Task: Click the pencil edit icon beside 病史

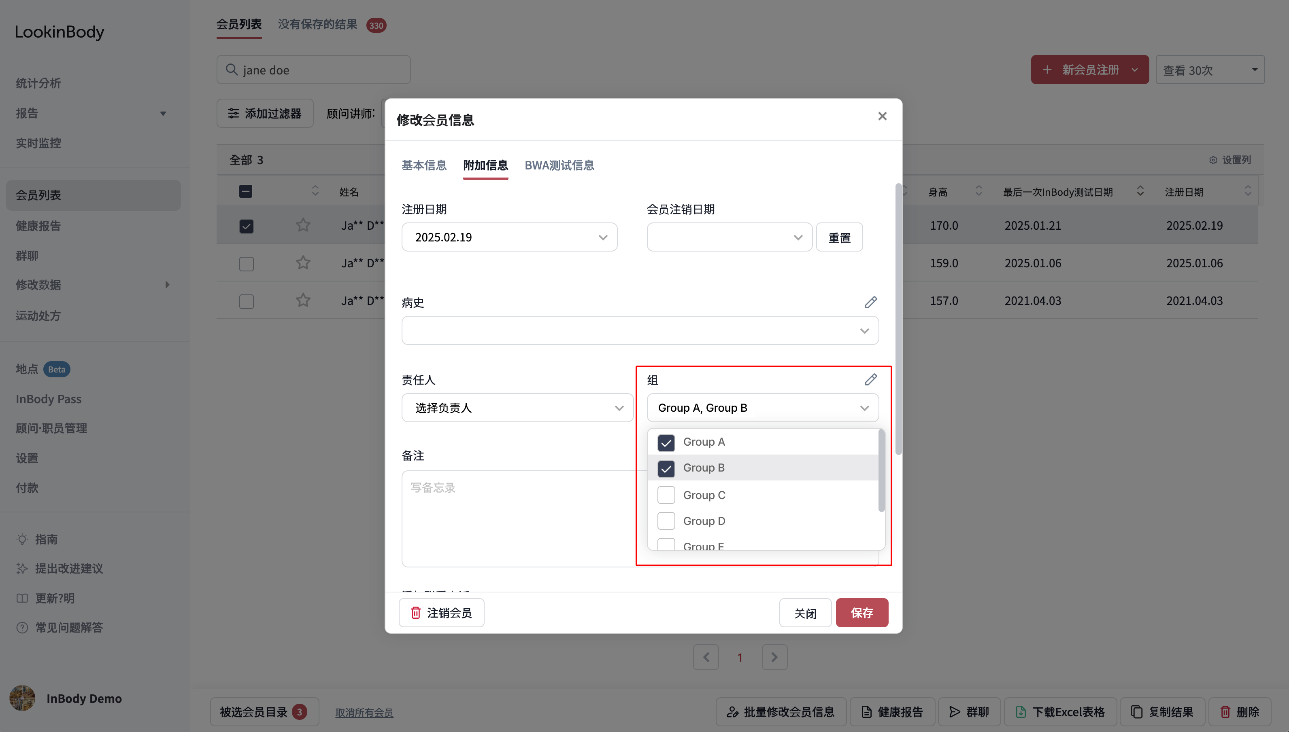Action: point(871,302)
